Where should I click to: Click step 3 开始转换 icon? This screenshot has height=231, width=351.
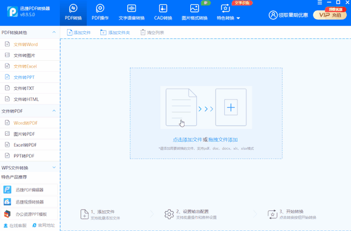273,214
